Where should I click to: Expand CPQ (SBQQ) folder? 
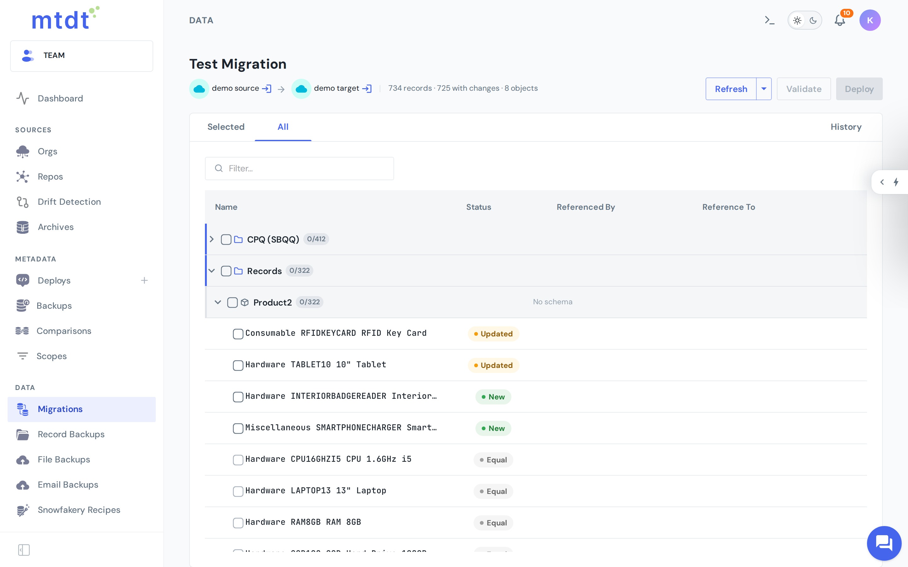[x=212, y=239]
